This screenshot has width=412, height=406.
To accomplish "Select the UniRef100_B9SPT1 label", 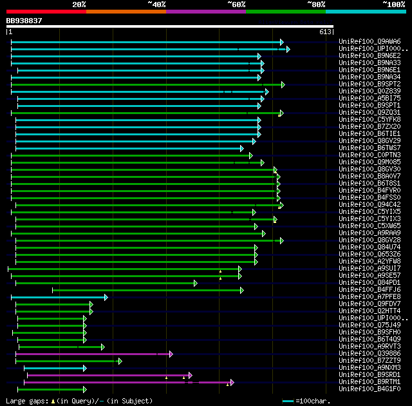I will [370, 105].
